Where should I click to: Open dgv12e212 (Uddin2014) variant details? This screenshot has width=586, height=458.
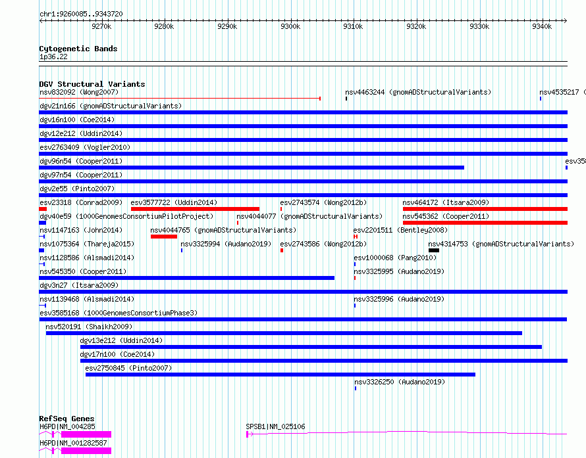tap(81, 133)
